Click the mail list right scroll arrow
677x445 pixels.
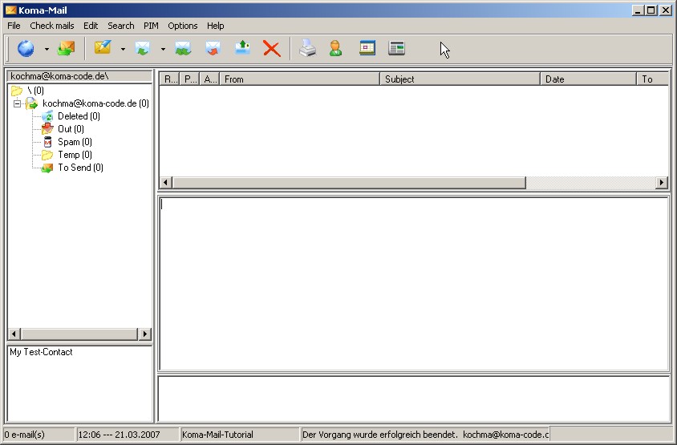coord(662,183)
